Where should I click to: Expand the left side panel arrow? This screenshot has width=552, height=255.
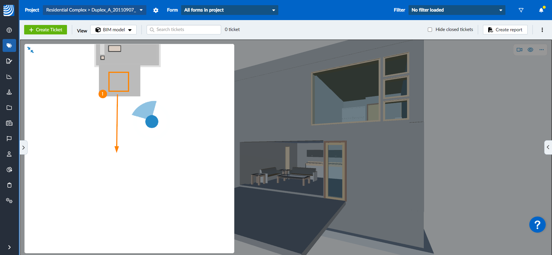[24, 147]
